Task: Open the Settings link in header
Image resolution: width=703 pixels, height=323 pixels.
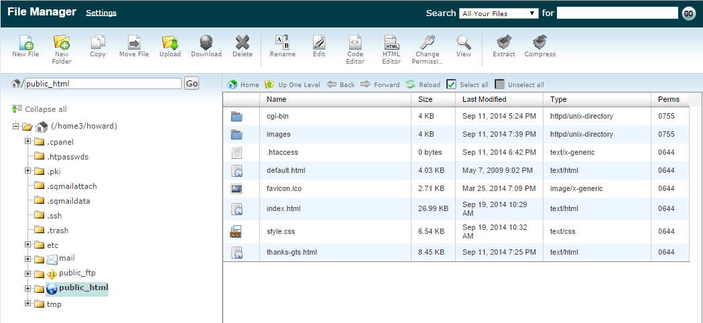Action: click(x=101, y=13)
